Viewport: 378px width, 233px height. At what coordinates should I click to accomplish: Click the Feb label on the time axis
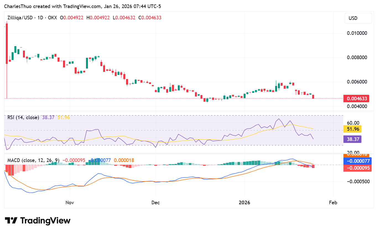pyautogui.click(x=333, y=202)
